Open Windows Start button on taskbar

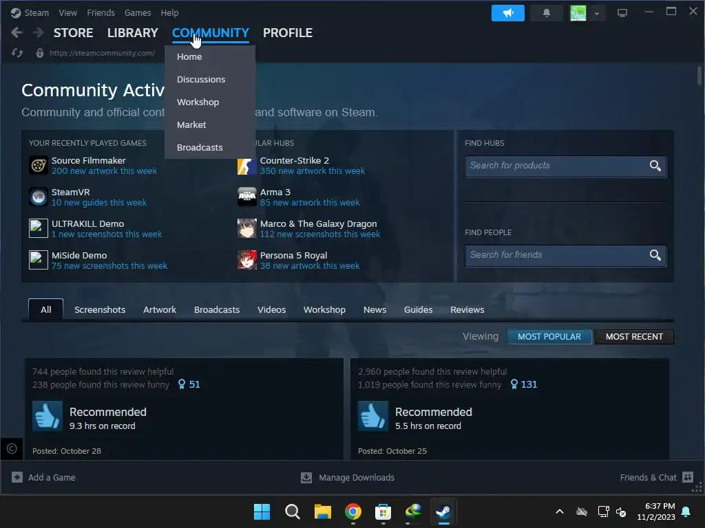[262, 511]
